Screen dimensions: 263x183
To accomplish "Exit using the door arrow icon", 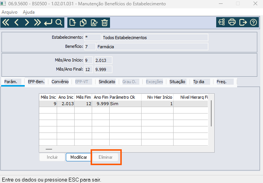I will pos(243,22).
